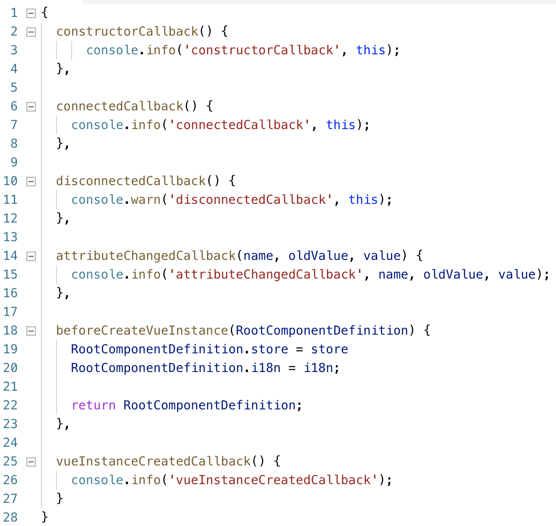Click the oldValue parameter on line 14
This screenshot has width=556, height=526.
tap(318, 256)
